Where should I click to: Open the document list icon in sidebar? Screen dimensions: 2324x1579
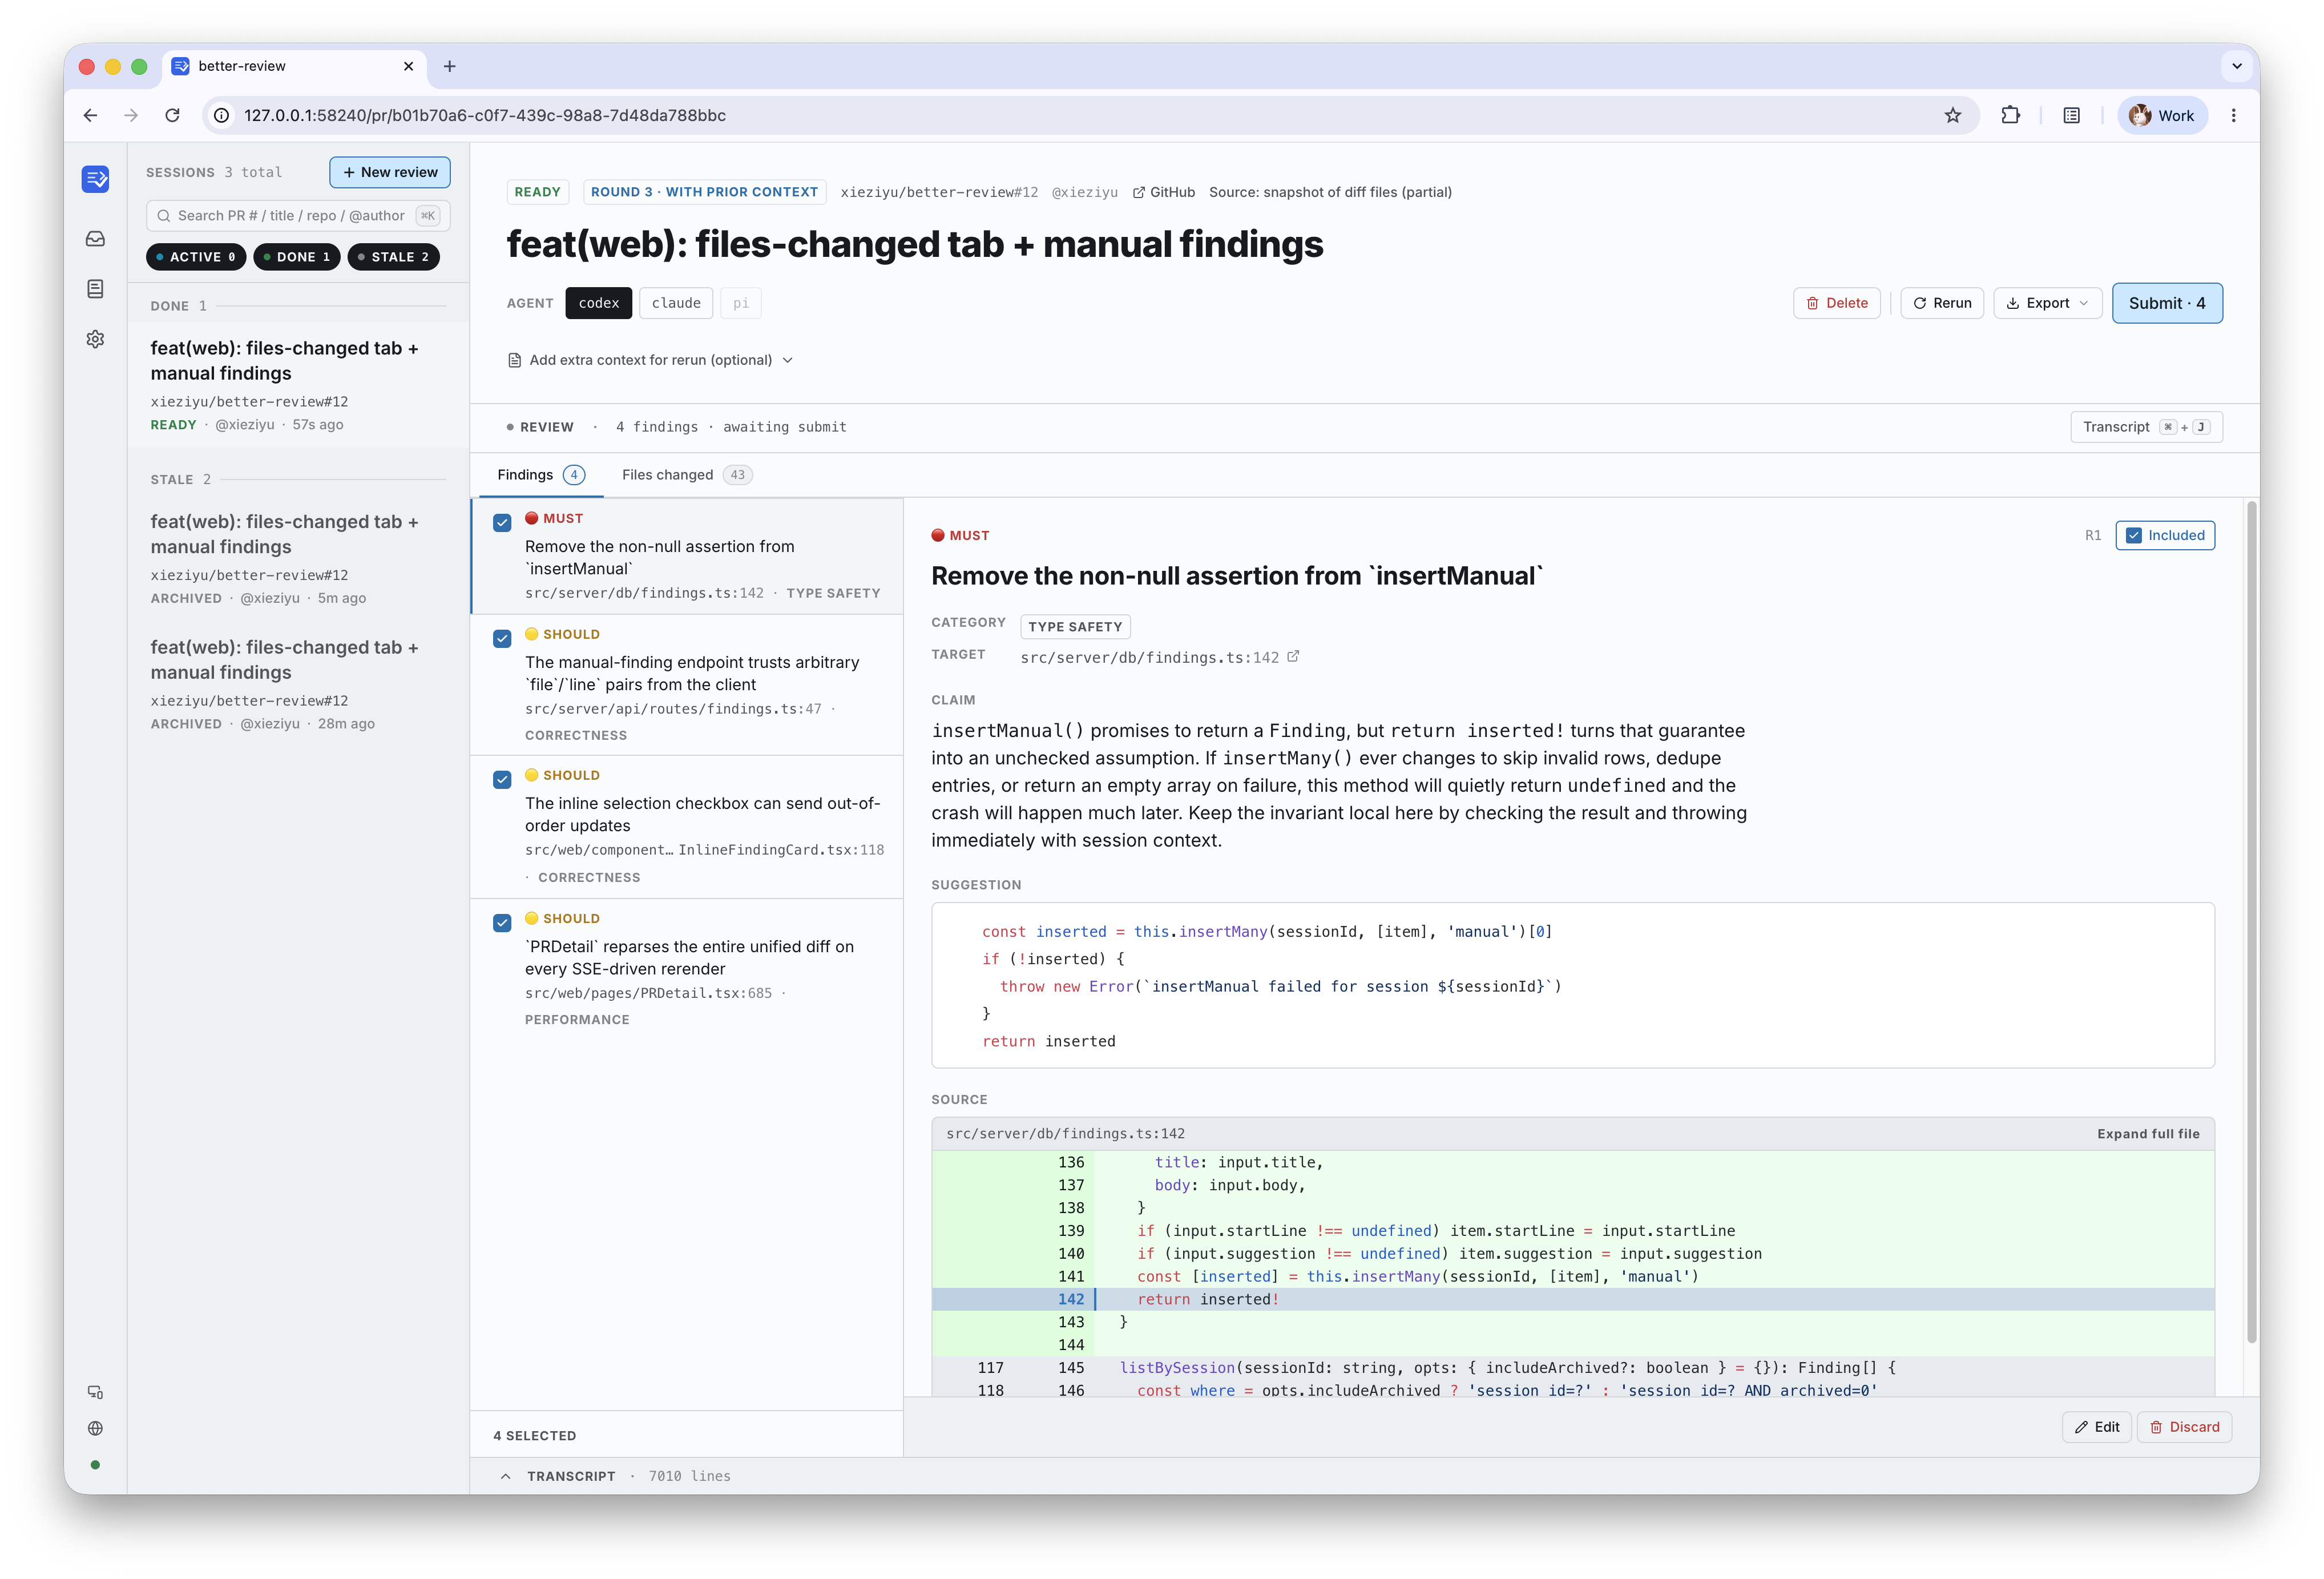[96, 289]
